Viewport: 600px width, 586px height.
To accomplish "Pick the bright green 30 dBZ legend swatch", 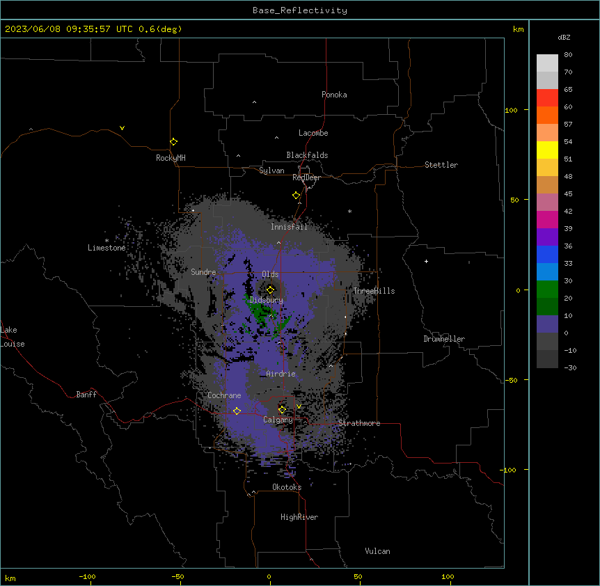I will pyautogui.click(x=547, y=290).
